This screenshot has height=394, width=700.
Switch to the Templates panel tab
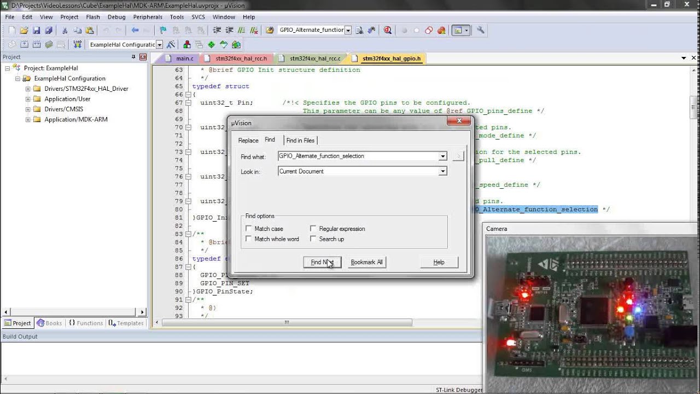(126, 323)
